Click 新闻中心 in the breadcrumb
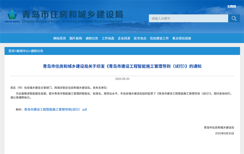Screen dimensions: 244x154 pyautogui.click(x=23, y=51)
